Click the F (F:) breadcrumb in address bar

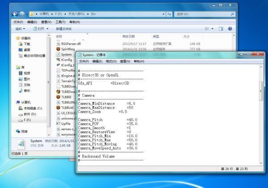(59, 14)
